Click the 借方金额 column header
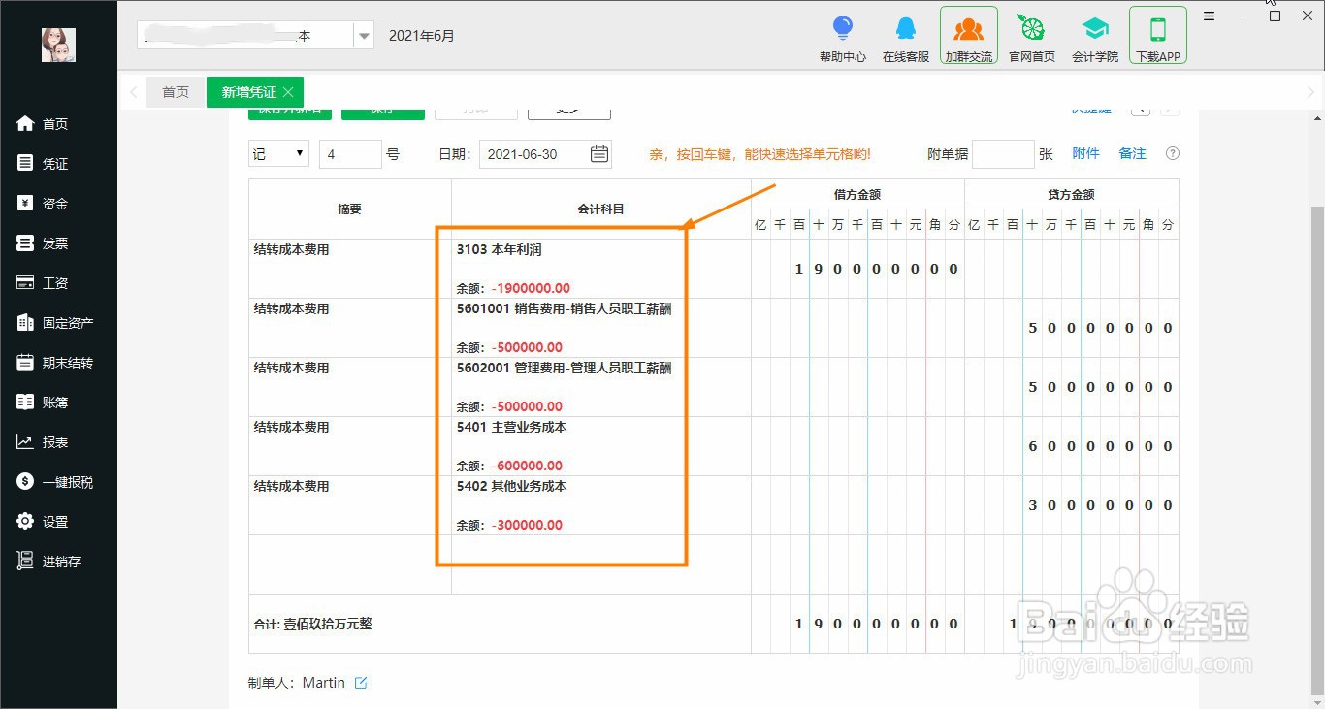This screenshot has width=1325, height=709. (x=857, y=194)
